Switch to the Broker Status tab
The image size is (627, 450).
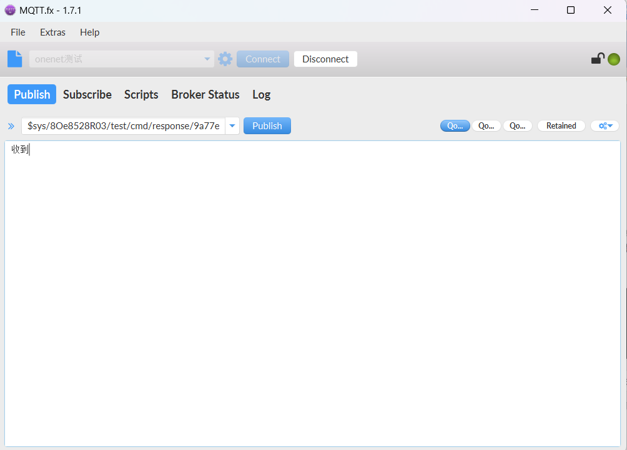click(x=205, y=94)
